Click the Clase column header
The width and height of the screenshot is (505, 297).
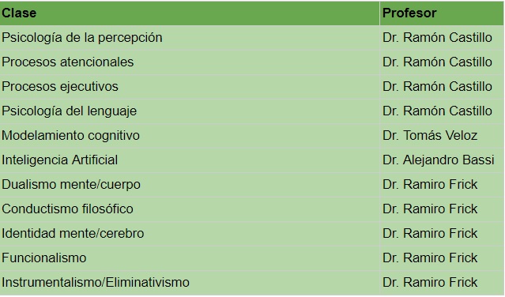coord(190,13)
